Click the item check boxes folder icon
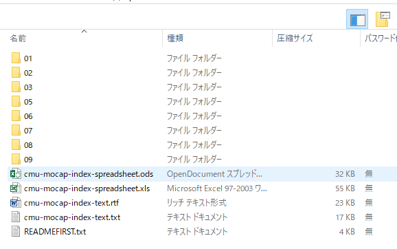Viewport: 397px width, 249px height. tap(383, 19)
